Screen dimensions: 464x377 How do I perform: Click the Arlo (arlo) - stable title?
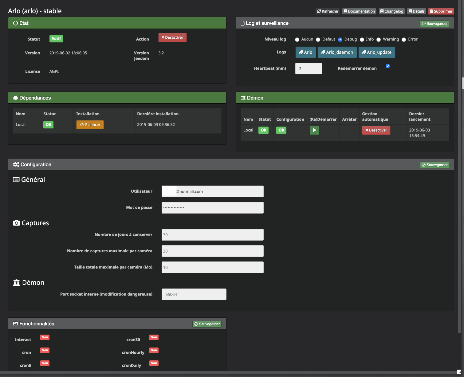click(x=35, y=11)
